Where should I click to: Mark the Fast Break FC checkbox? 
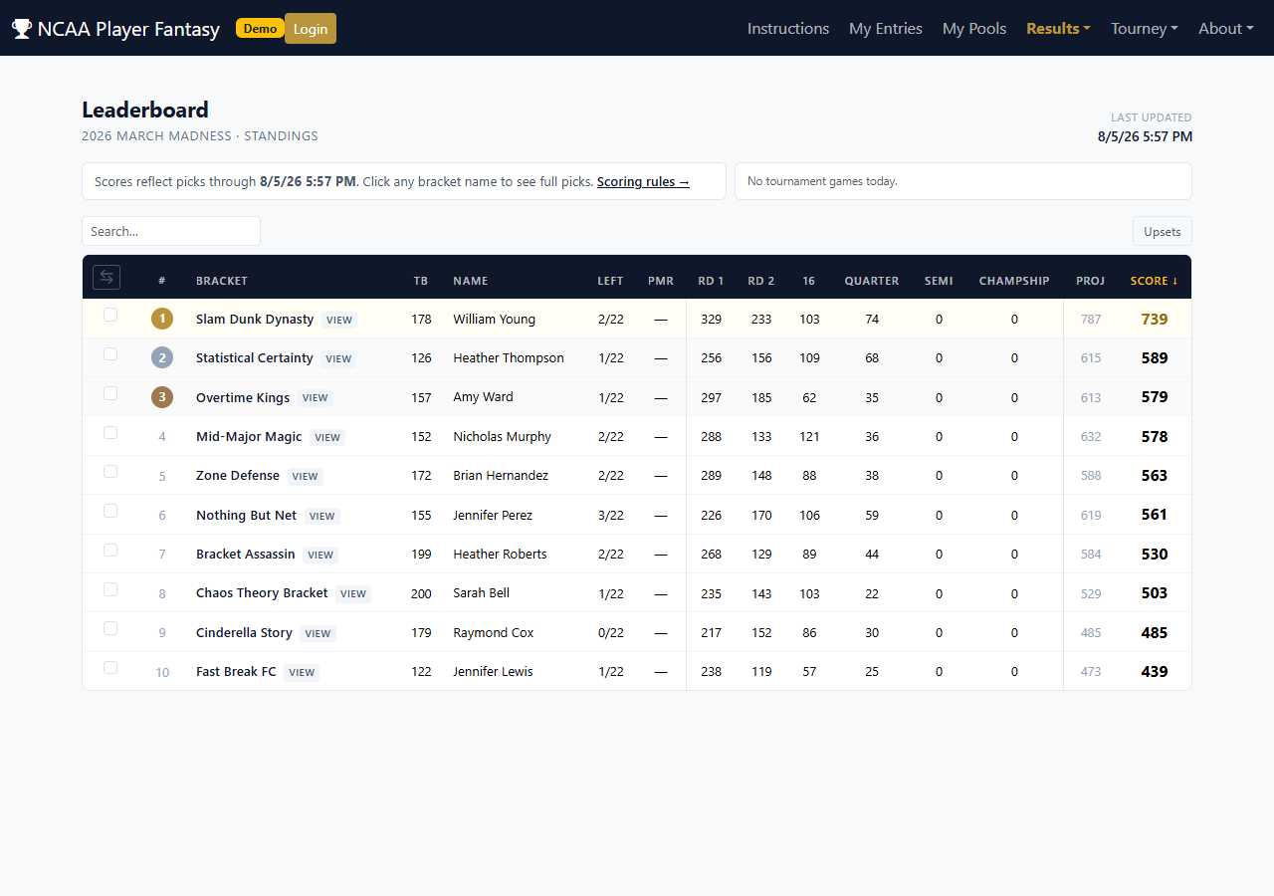tap(110, 667)
